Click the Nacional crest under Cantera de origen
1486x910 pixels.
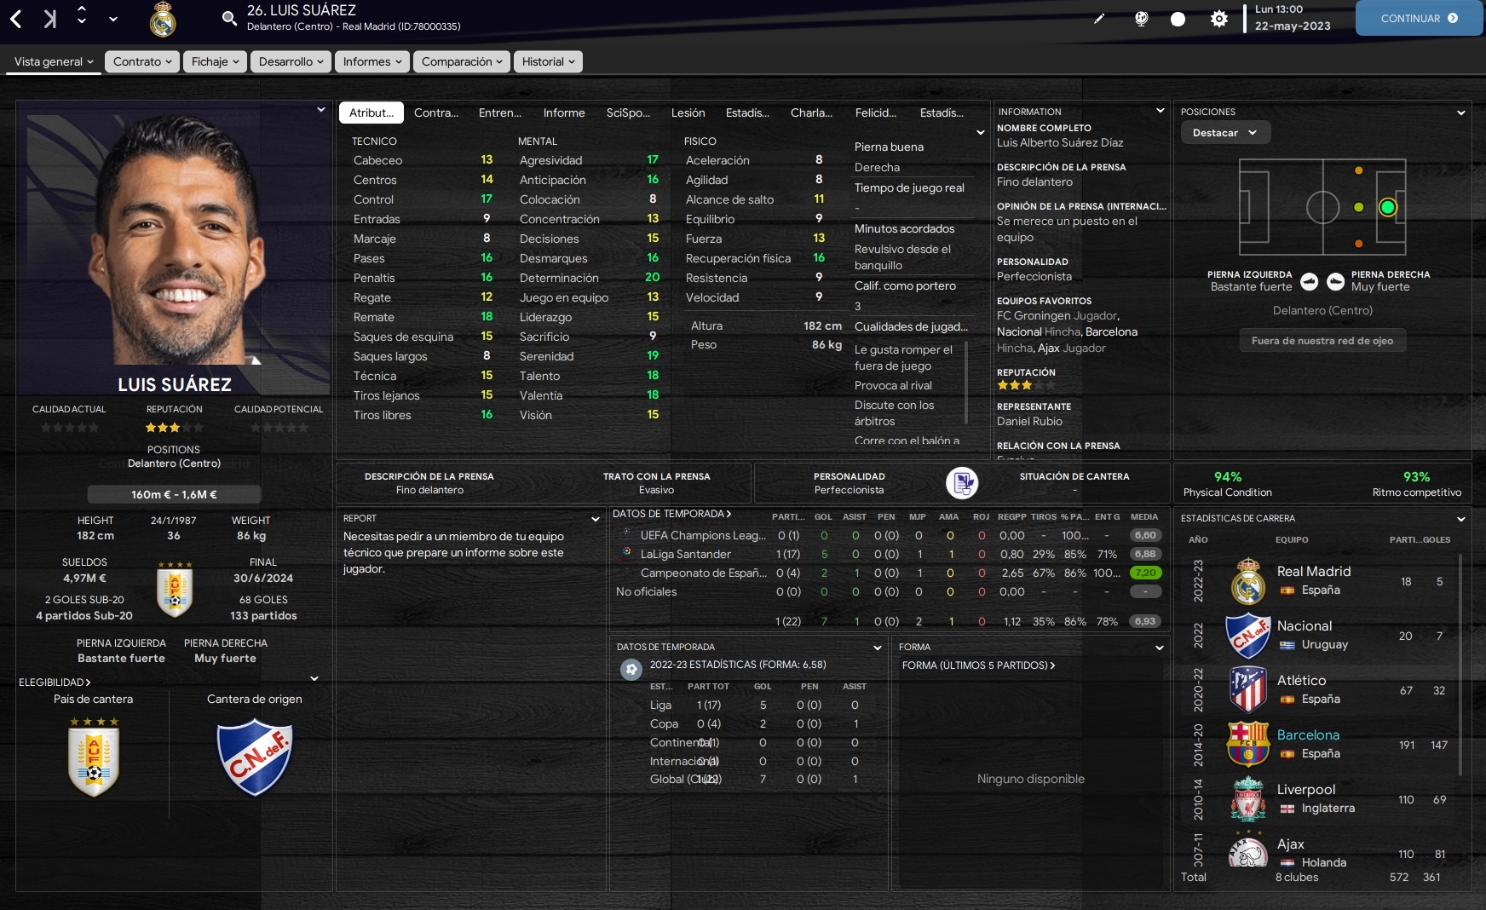(x=254, y=757)
